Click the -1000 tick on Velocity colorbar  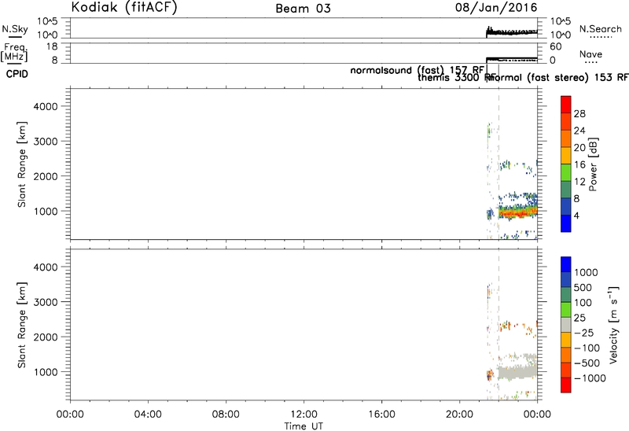[590, 378]
